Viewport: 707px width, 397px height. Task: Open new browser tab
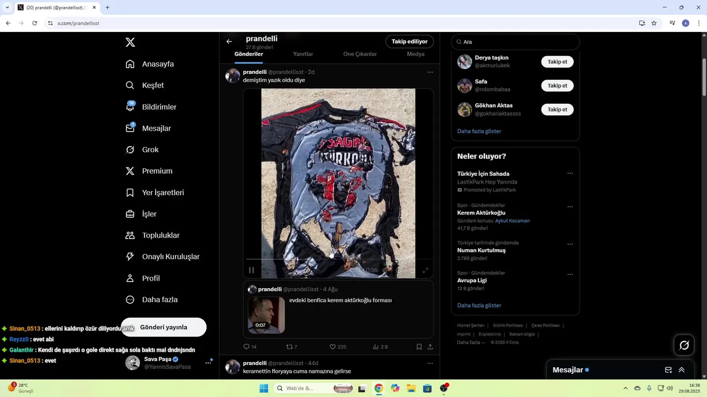click(108, 8)
